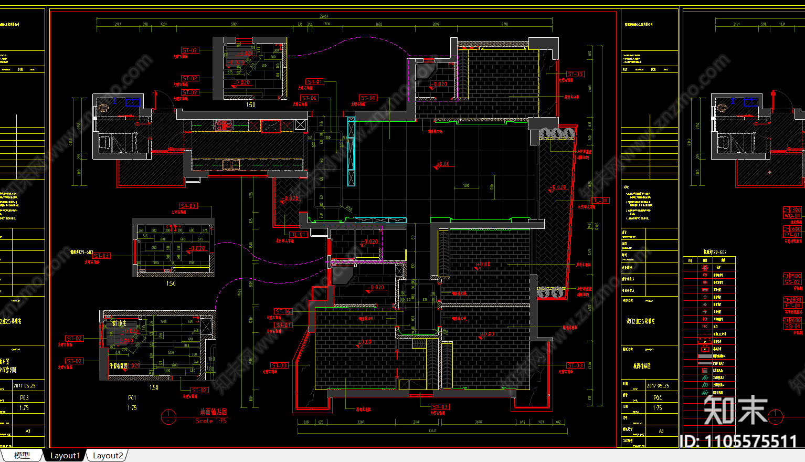805x462 pixels.
Task: Select the blue washbasin in the main plan bathroom
Action: 133,102
